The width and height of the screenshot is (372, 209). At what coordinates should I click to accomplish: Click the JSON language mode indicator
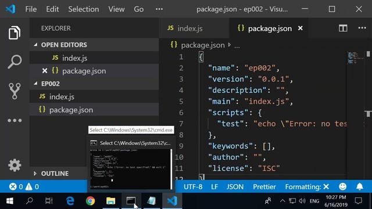(x=235, y=187)
